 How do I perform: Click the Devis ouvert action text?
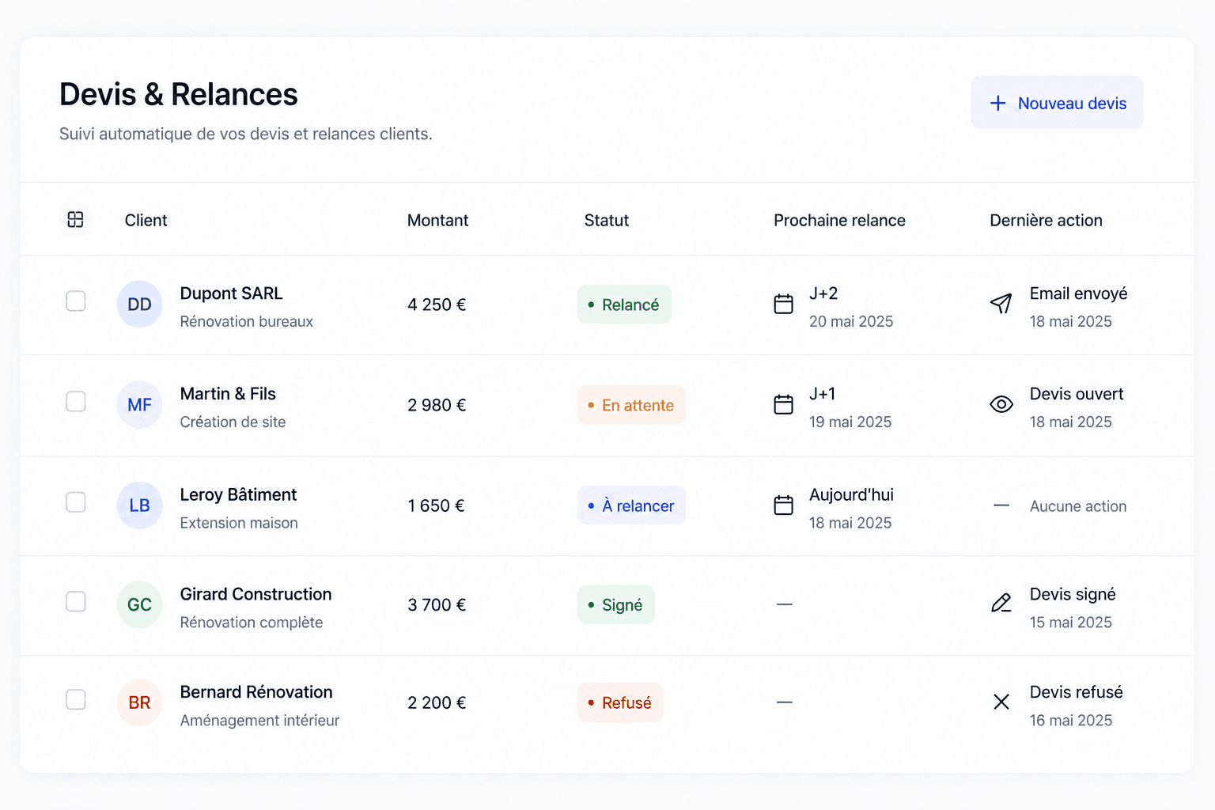[x=1077, y=394]
